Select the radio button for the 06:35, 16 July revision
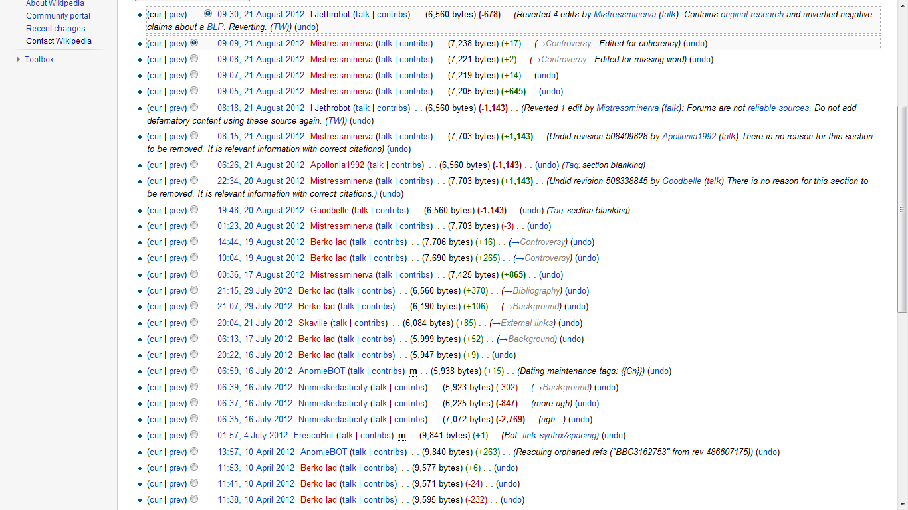The width and height of the screenshot is (908, 510). (193, 419)
